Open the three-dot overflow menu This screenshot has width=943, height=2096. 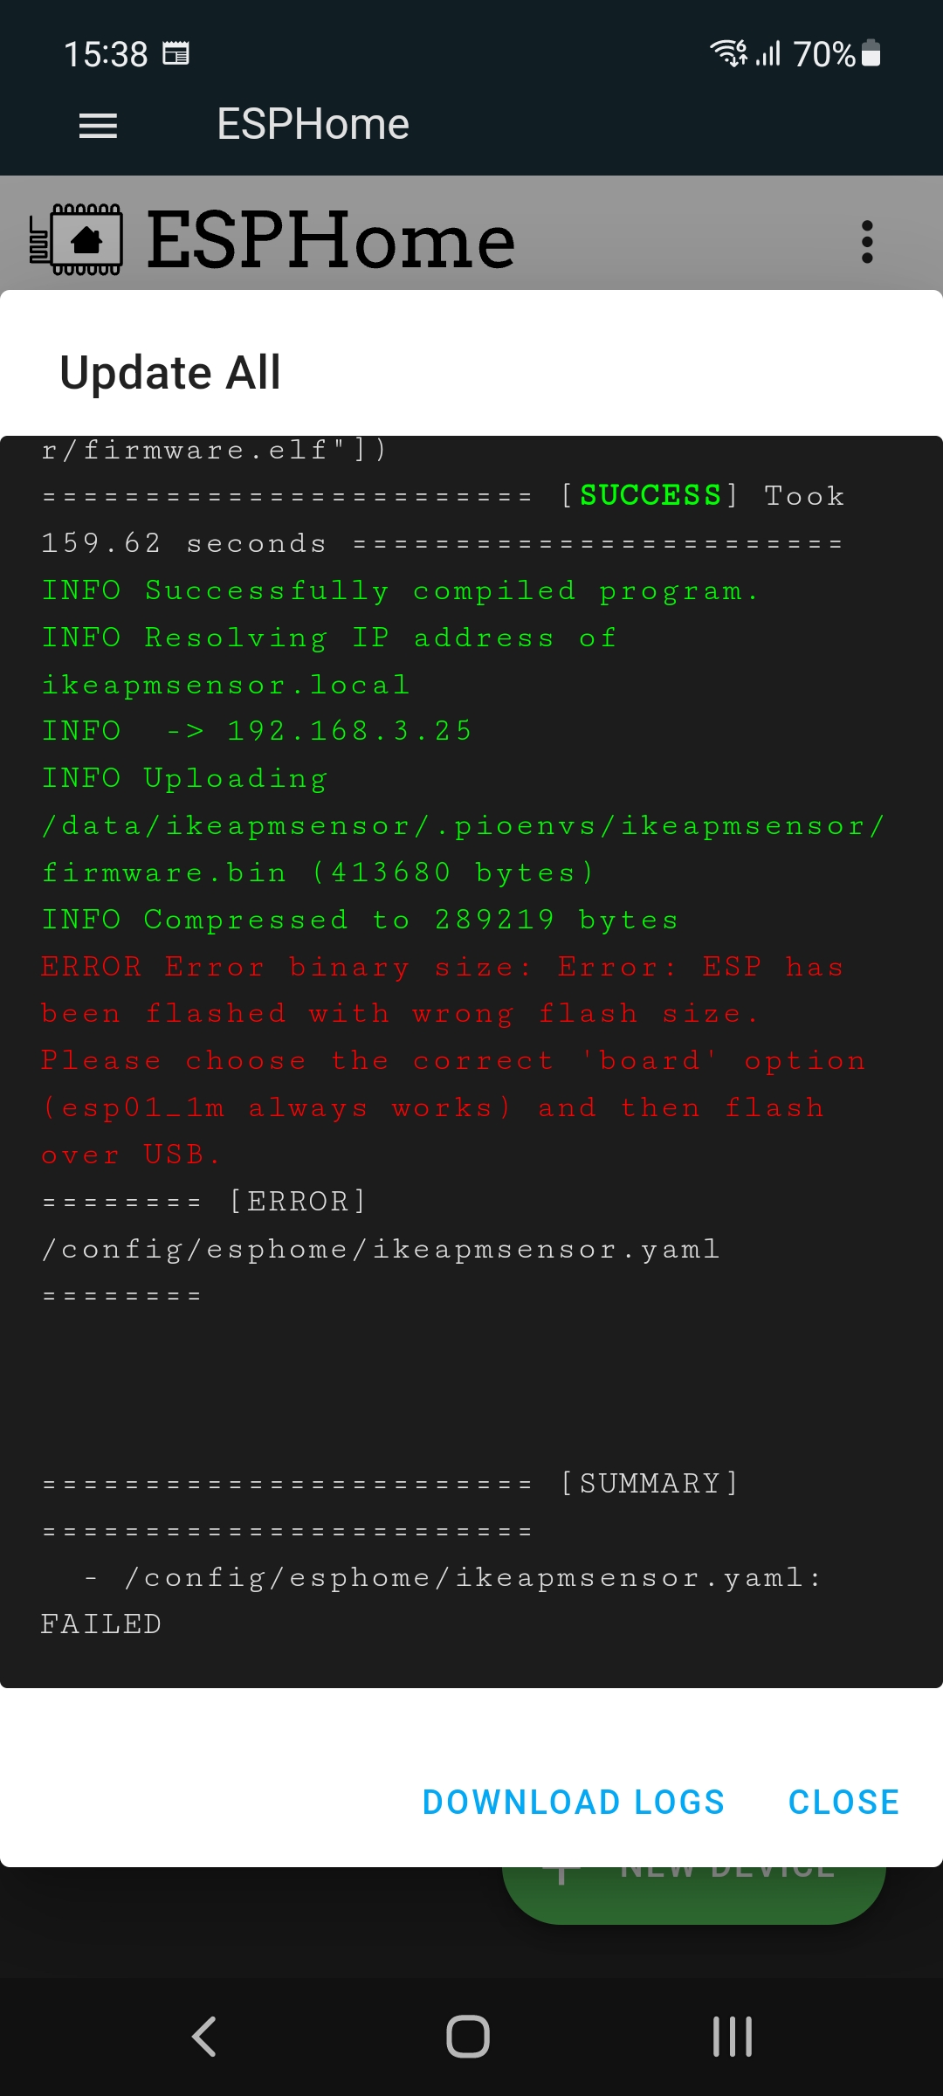pyautogui.click(x=866, y=241)
